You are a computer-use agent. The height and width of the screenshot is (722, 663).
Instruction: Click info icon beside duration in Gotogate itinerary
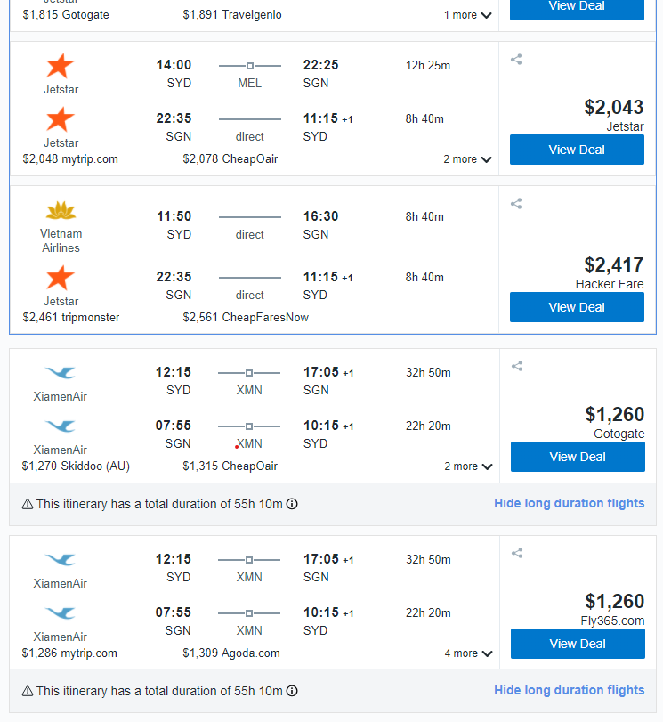tap(292, 504)
